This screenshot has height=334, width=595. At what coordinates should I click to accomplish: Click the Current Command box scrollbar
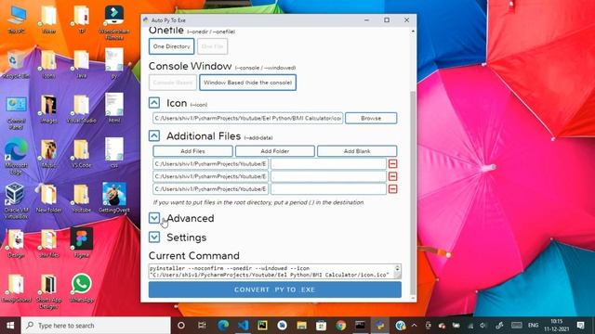(x=397, y=272)
